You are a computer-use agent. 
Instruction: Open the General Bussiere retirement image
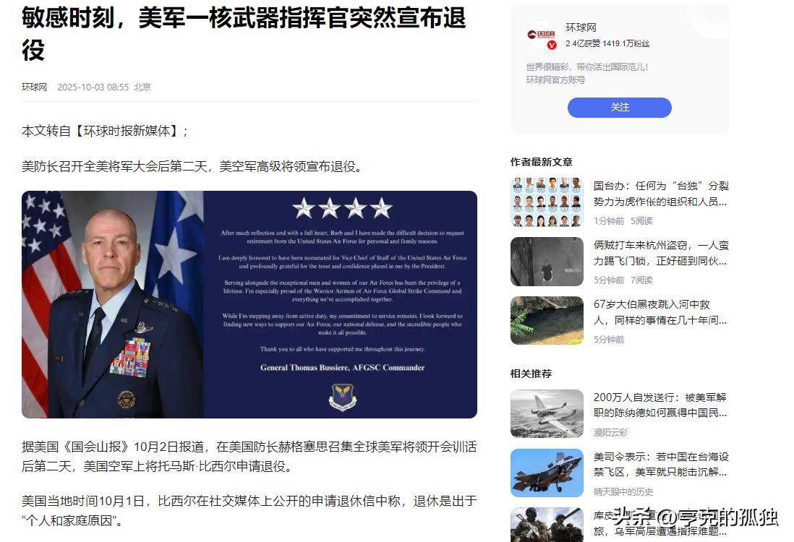pos(249,304)
